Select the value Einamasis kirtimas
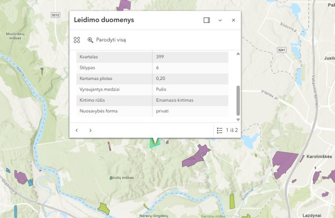Screen dimensions: 335x218 tap(175, 100)
